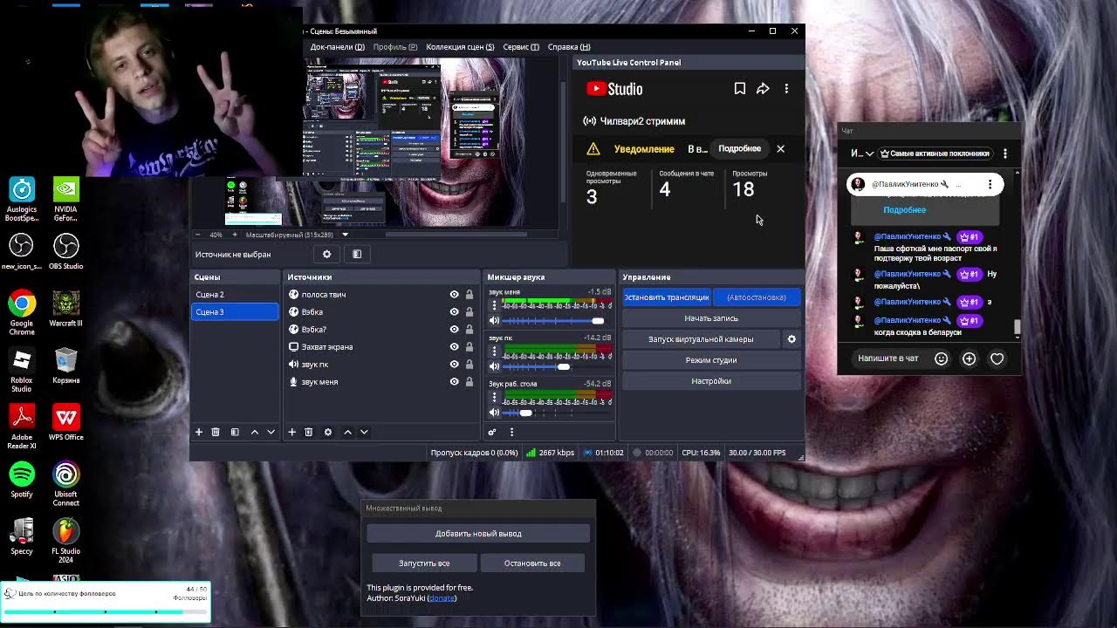
Task: Open 'Сервис' menu
Action: pos(521,47)
